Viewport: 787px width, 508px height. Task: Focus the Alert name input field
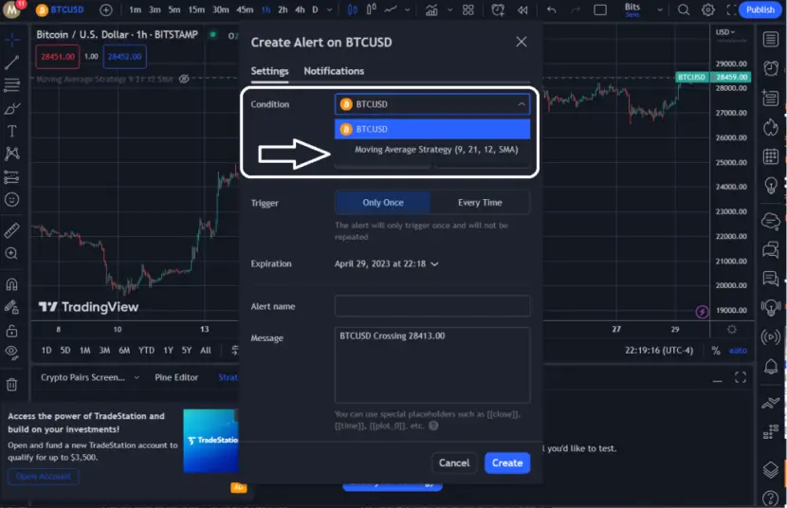coord(432,306)
